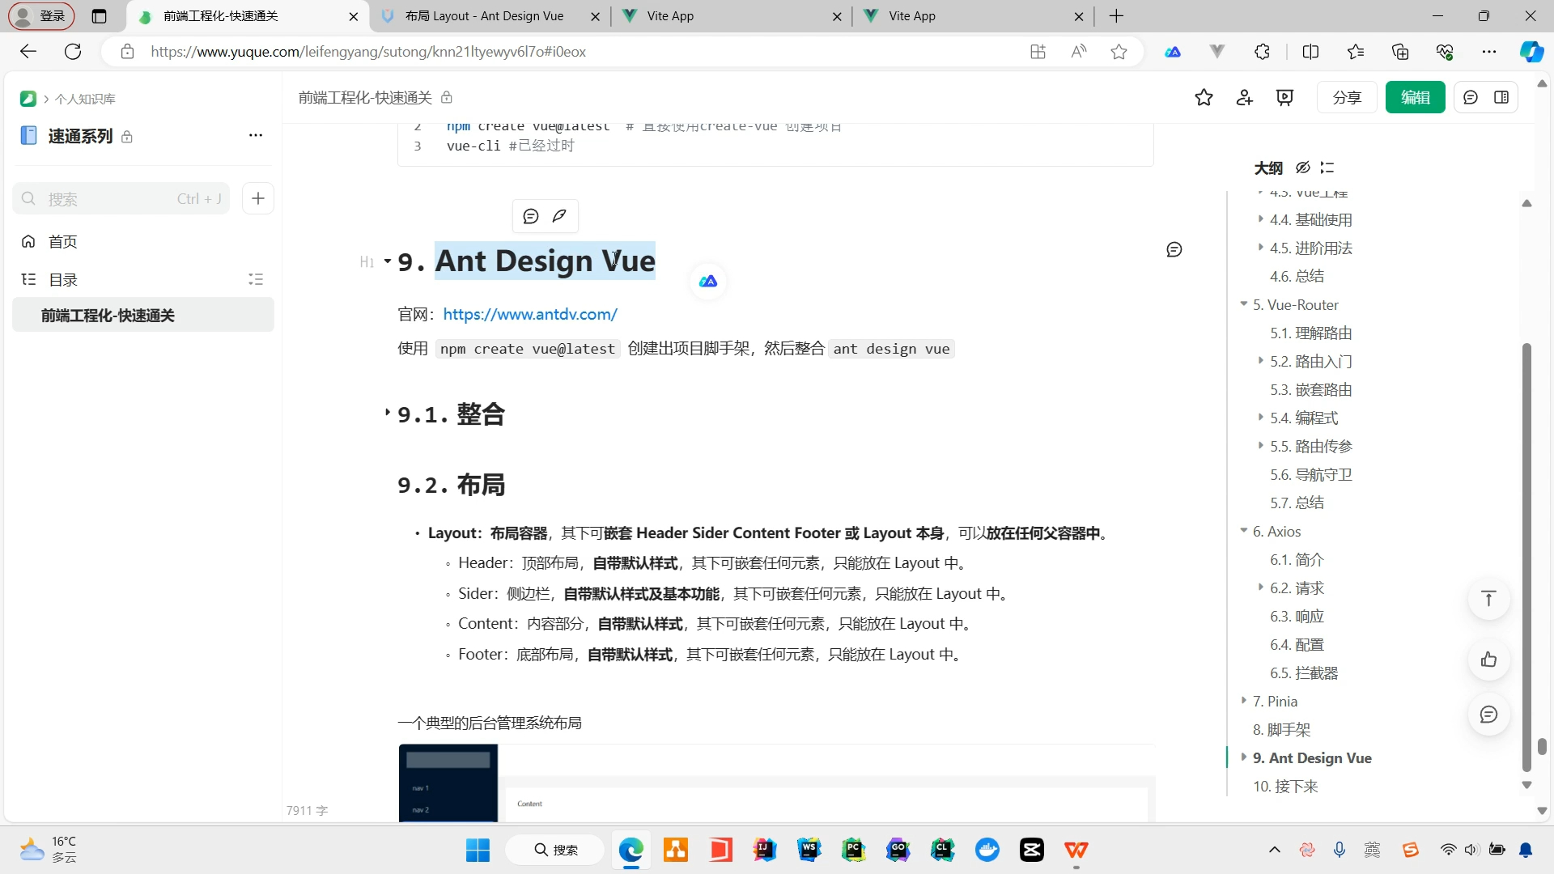Star the document using the favorite icon

[1204, 97]
